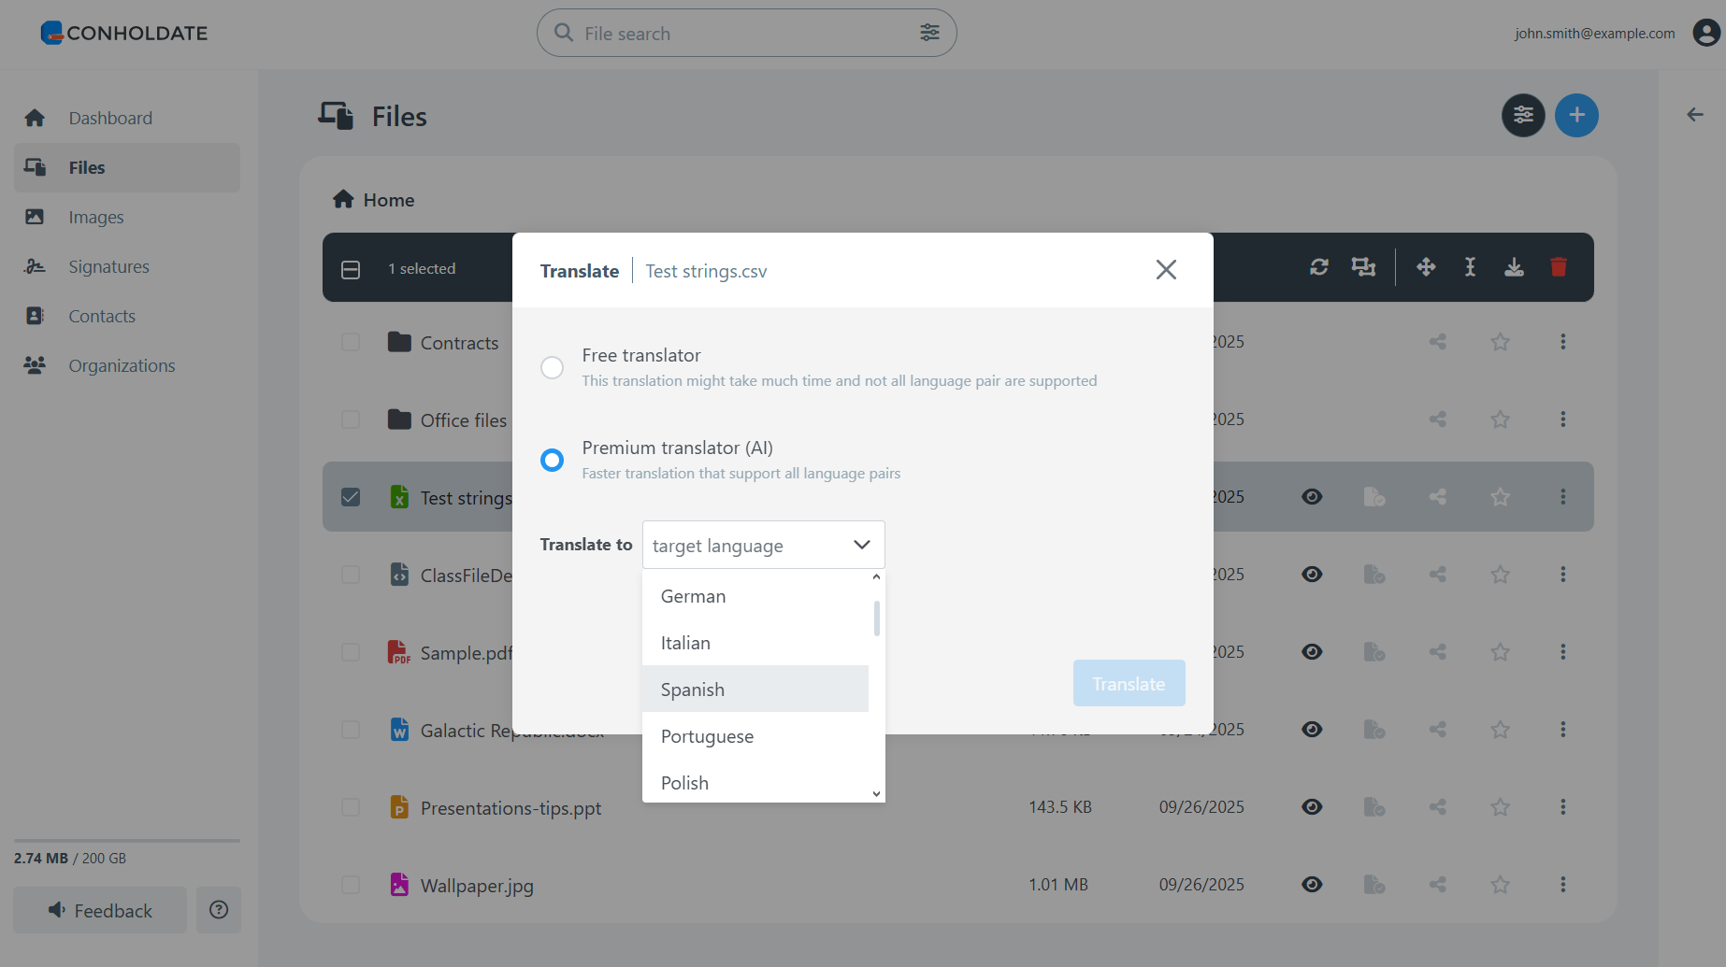This screenshot has width=1726, height=967.
Task: Click the Feedback button
Action: (x=100, y=910)
